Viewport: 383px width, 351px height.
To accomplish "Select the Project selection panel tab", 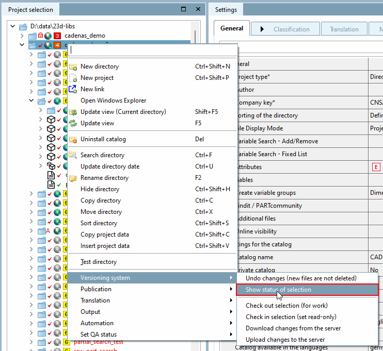I will [x=30, y=10].
